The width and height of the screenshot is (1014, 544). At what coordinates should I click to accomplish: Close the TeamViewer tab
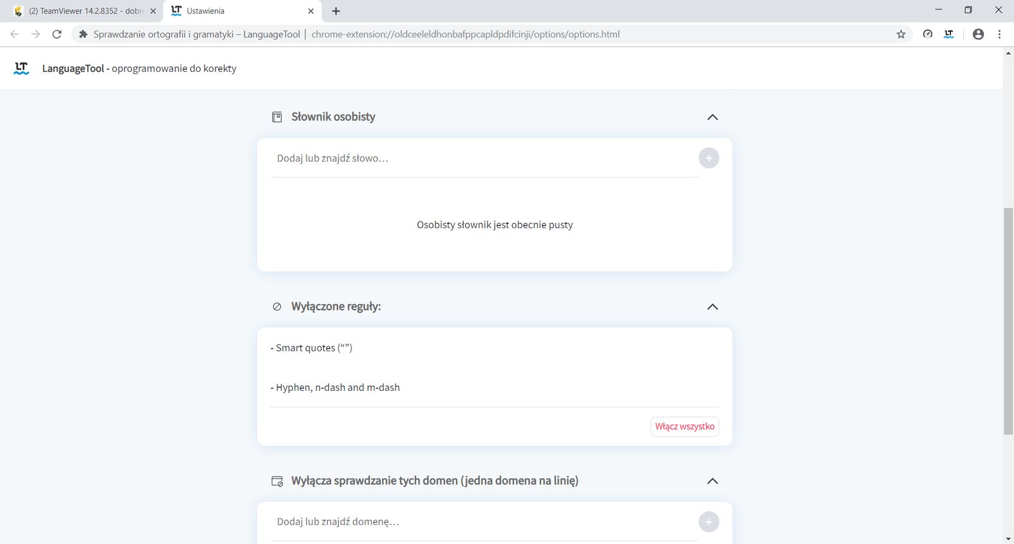pos(153,11)
